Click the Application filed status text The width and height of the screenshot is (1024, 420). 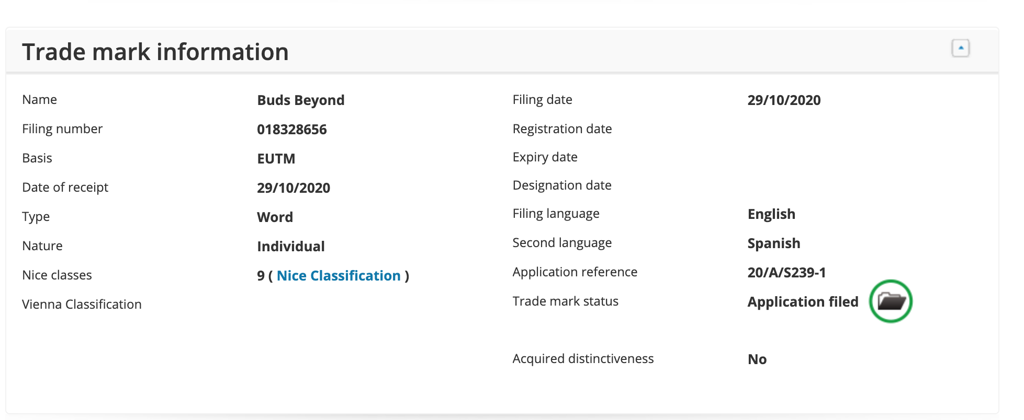(x=802, y=301)
